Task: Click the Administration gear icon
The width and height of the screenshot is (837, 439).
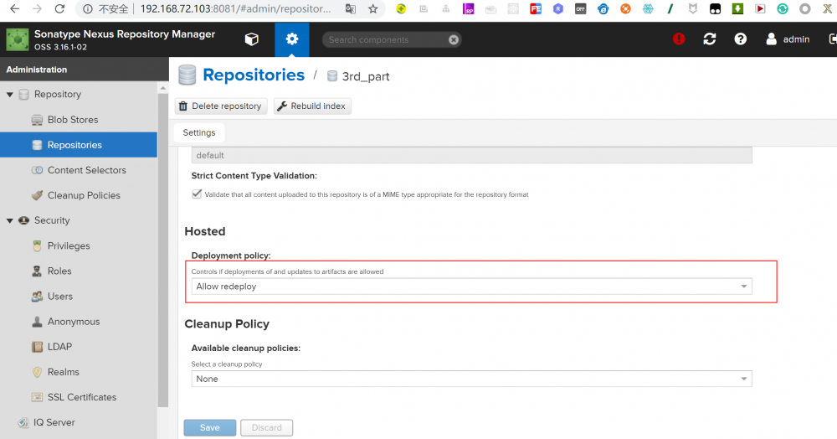Action: pos(291,39)
